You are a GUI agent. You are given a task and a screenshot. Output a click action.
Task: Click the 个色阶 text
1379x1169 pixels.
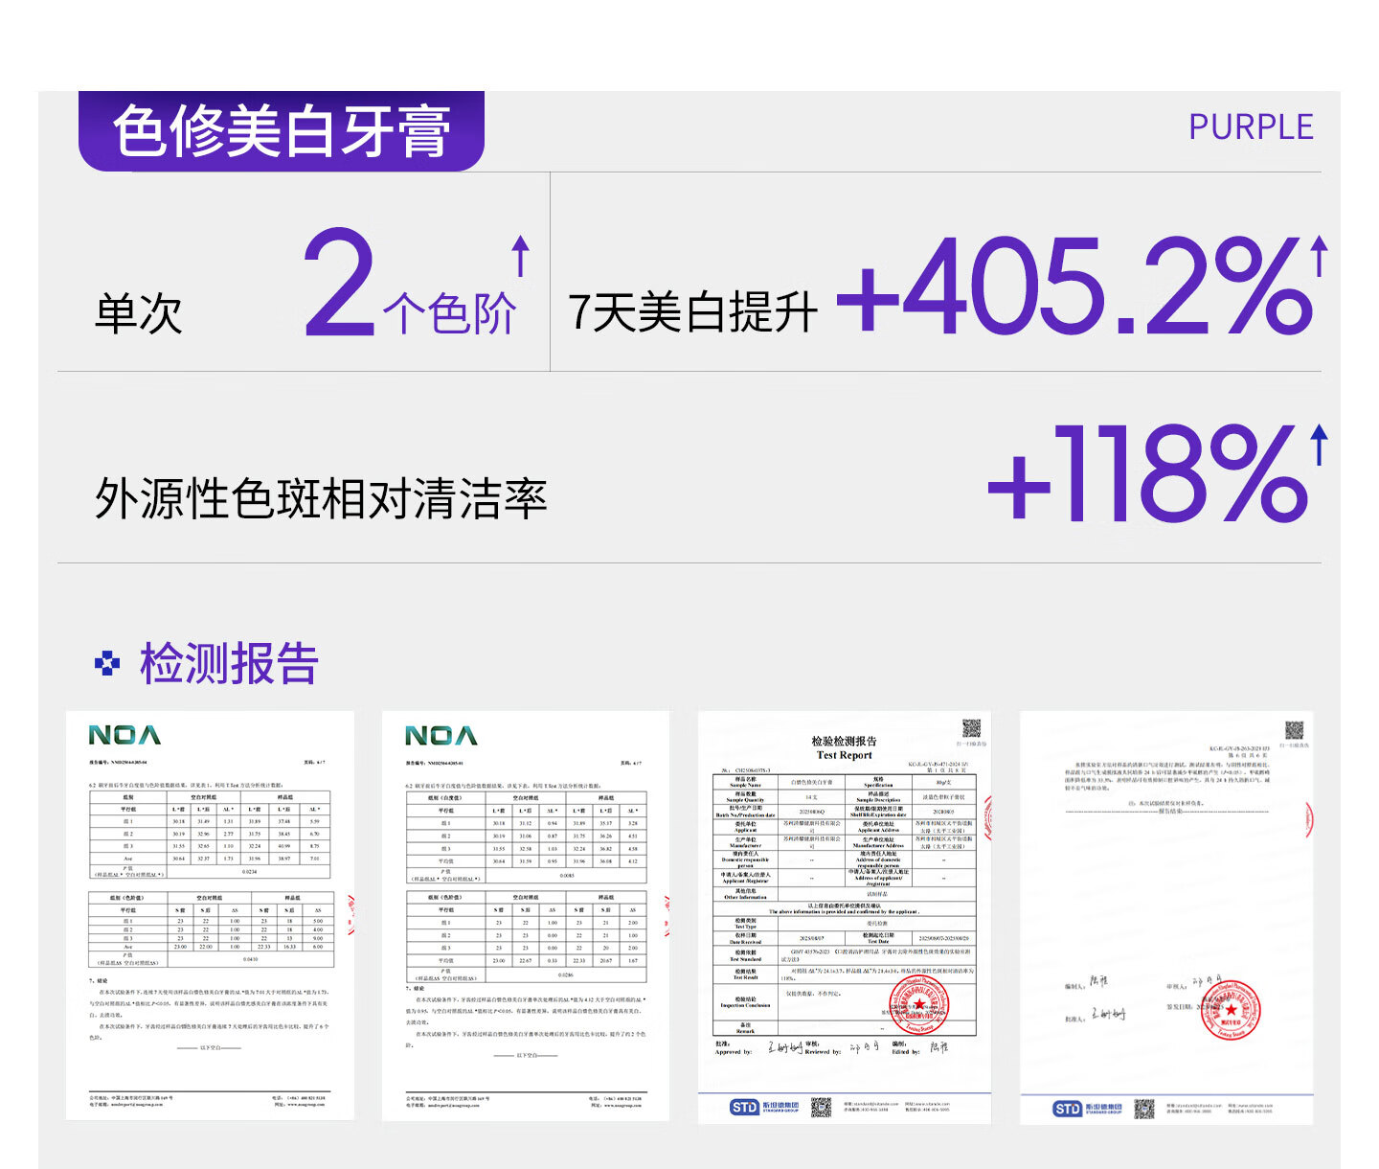pyautogui.click(x=449, y=313)
